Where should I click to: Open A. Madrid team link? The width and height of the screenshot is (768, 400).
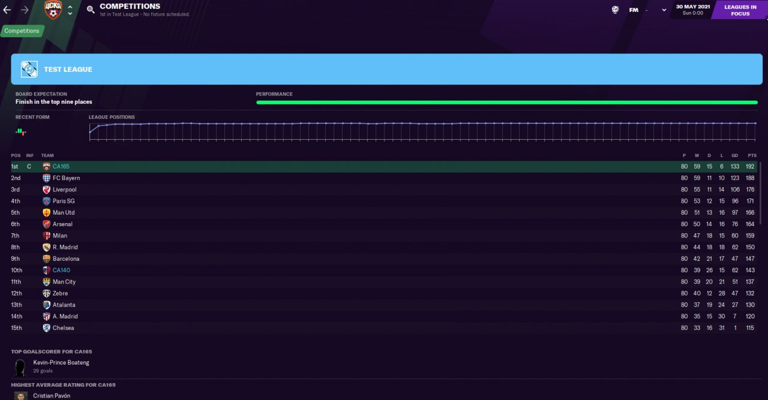pos(65,317)
